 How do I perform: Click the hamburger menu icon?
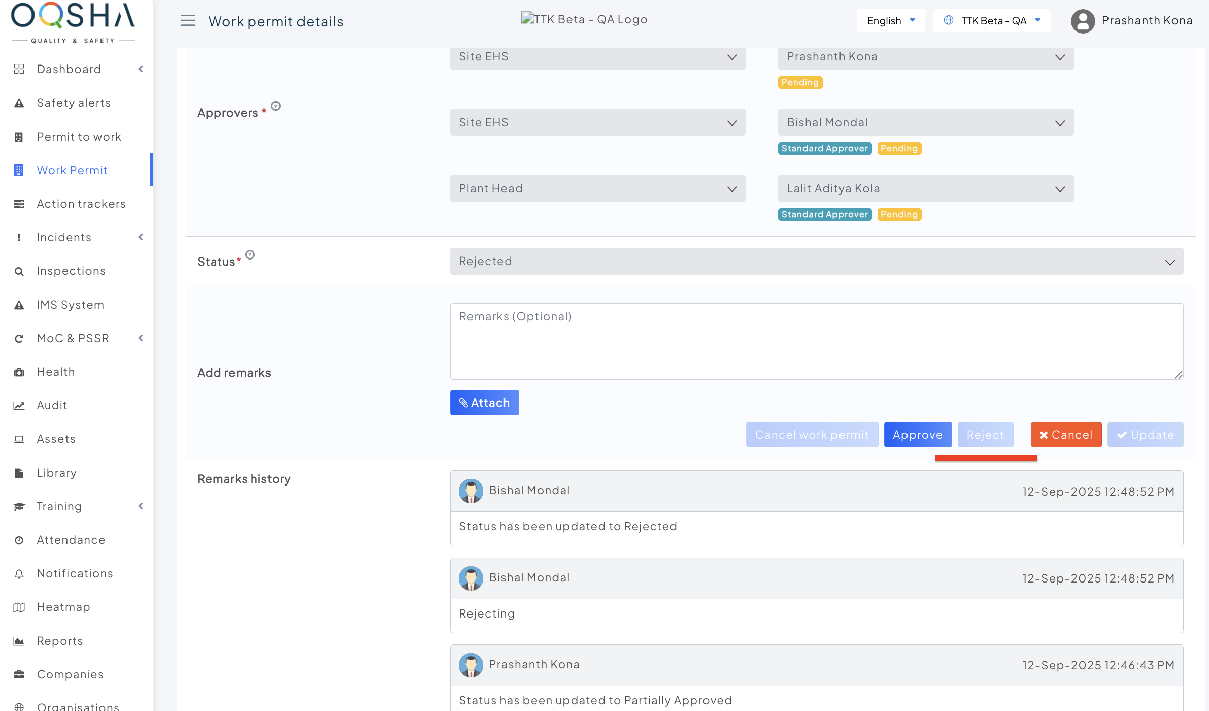188,21
